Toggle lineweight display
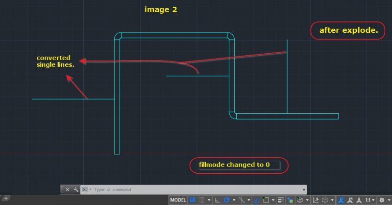The height and width of the screenshot is (205, 392). tap(281, 200)
